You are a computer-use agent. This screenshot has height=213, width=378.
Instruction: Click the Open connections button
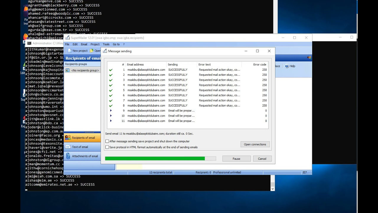point(255,144)
